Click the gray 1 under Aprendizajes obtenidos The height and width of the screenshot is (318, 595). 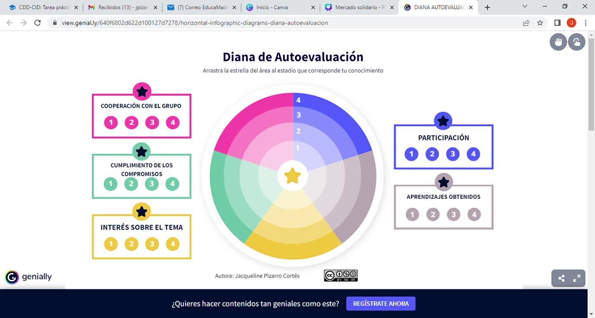tap(412, 214)
